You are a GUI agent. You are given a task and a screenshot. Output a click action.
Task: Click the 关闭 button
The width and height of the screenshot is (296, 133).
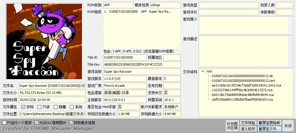point(288,126)
